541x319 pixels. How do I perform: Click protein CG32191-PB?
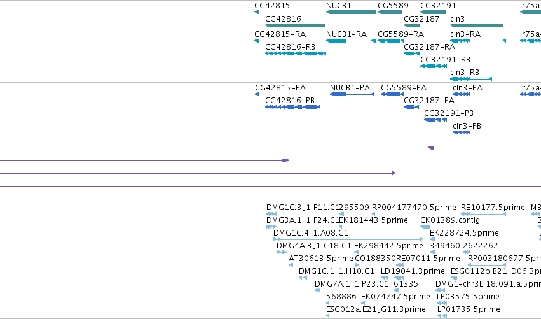[x=449, y=113]
